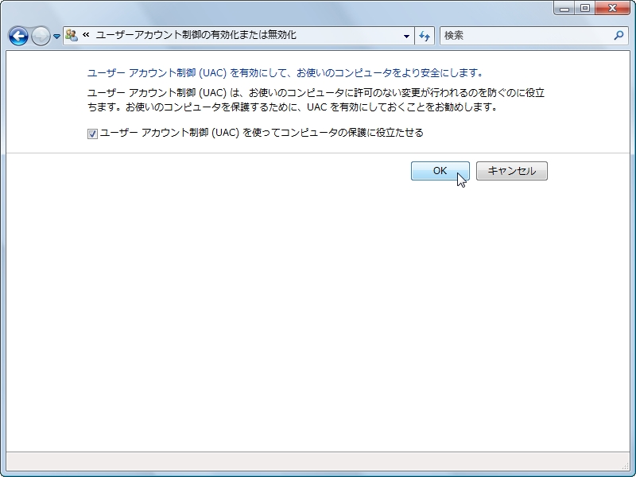Maximize the window

point(584,8)
